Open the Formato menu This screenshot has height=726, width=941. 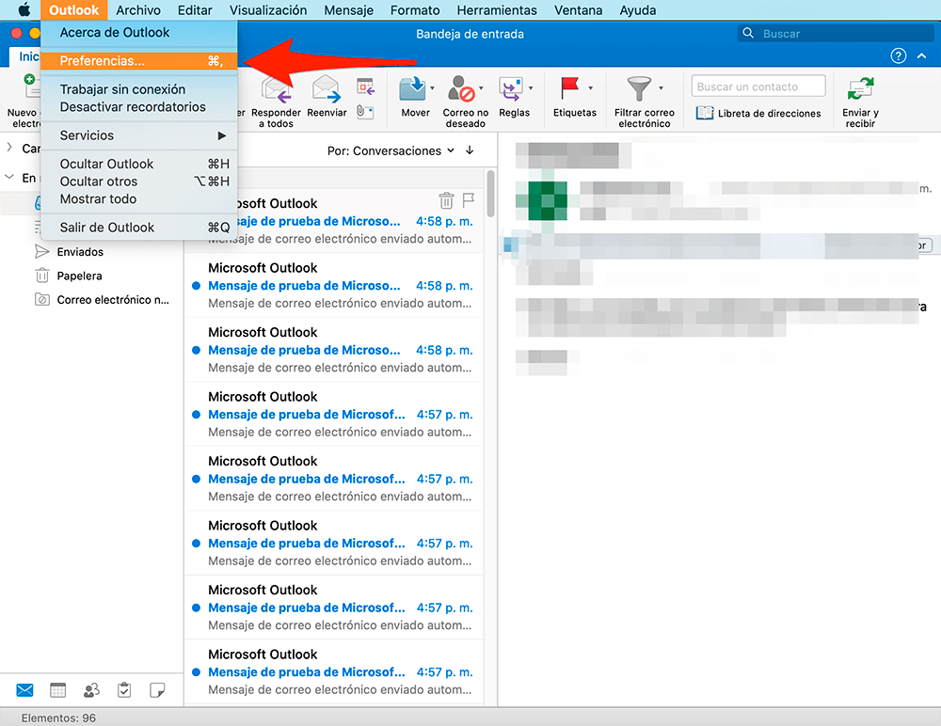[x=415, y=10]
